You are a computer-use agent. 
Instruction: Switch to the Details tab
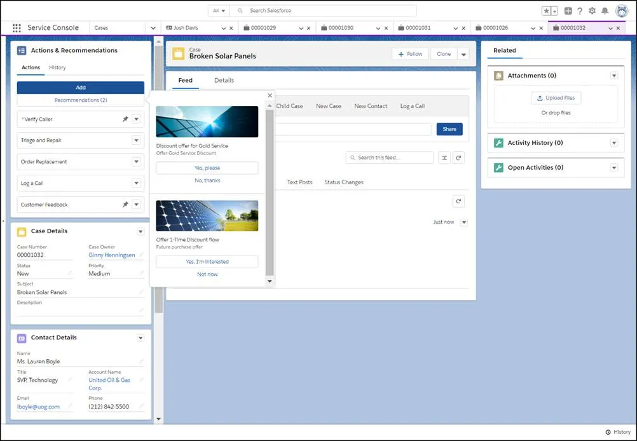(224, 80)
